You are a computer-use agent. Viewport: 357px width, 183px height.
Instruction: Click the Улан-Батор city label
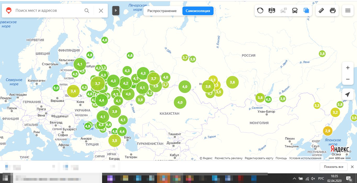coord(266,112)
